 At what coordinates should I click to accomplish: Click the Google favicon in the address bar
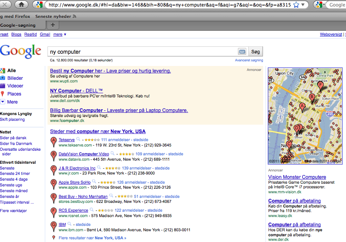pos(39,5)
